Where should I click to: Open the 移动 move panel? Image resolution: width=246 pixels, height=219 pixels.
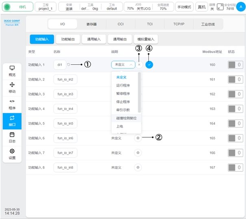12,87
